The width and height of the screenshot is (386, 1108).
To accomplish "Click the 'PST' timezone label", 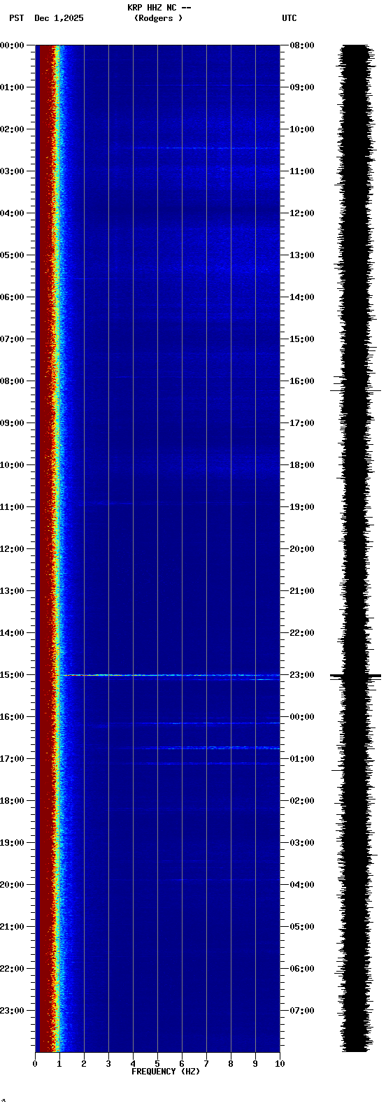I will tap(16, 18).
